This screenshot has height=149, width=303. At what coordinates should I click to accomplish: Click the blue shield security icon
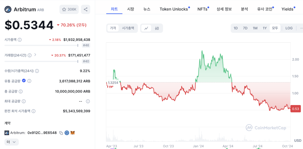point(67,133)
